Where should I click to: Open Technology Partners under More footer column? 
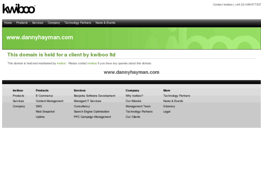tap(177, 96)
